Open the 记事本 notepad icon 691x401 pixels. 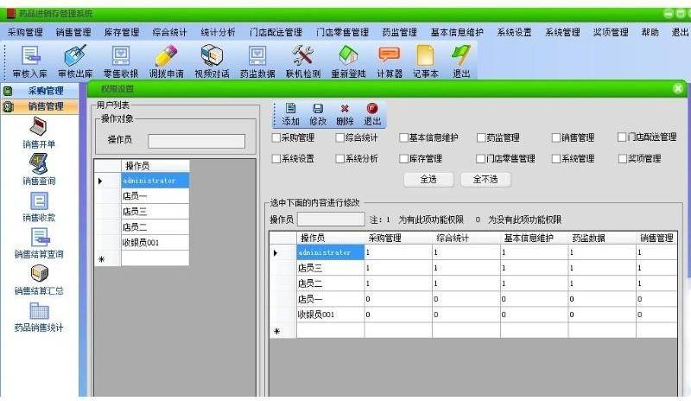[425, 61]
